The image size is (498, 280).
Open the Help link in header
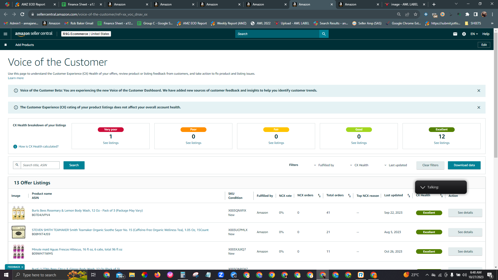point(486,34)
